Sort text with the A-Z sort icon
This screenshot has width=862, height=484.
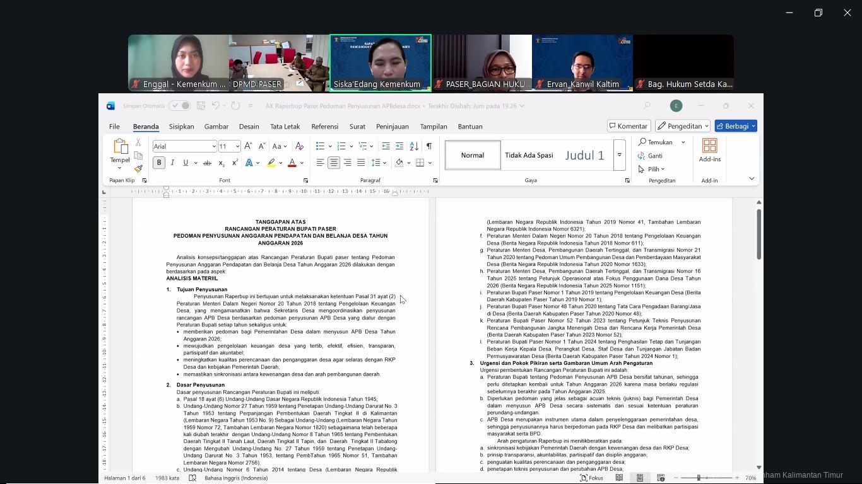(414, 146)
